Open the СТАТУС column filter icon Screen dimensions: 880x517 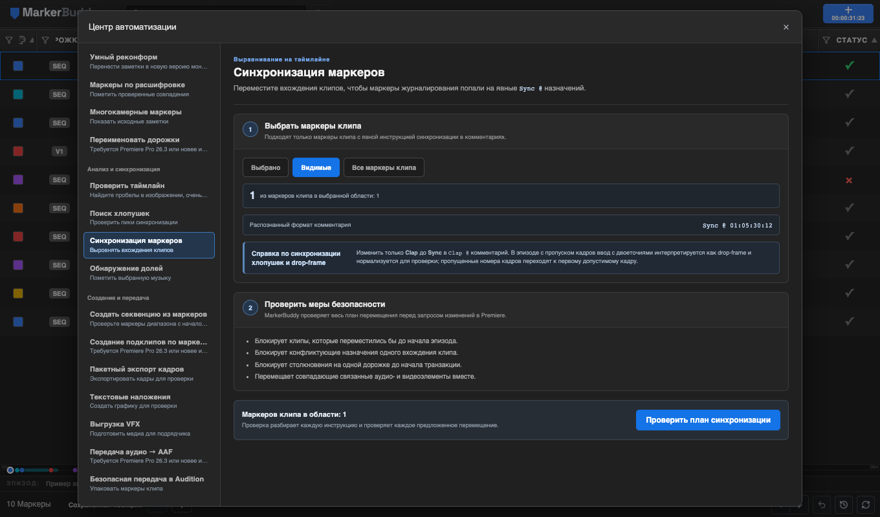click(826, 40)
